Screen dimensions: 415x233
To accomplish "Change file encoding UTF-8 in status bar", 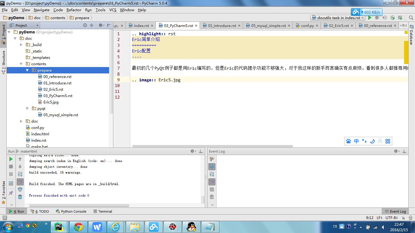I will 392,218.
